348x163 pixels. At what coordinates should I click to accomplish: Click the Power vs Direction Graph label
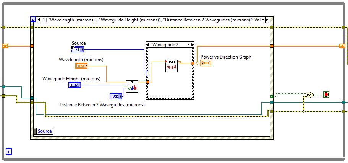[226, 57]
